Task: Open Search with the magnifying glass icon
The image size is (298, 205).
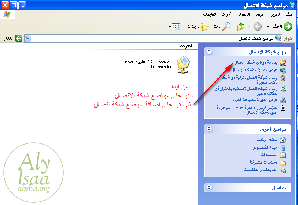Action: point(226,27)
